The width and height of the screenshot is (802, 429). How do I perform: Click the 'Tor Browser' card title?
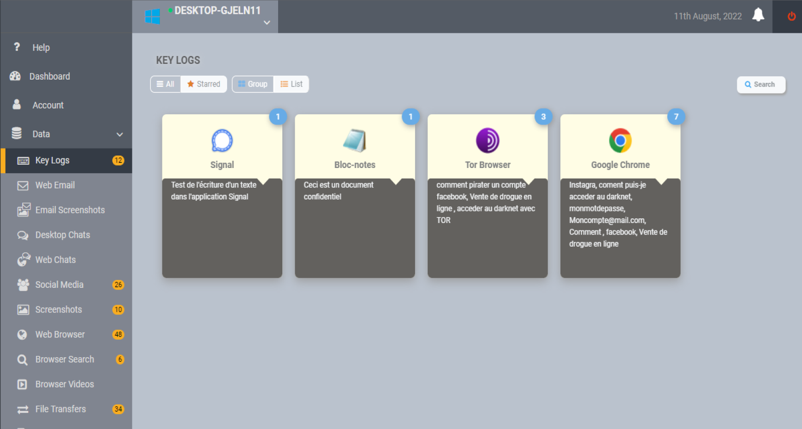pos(488,165)
